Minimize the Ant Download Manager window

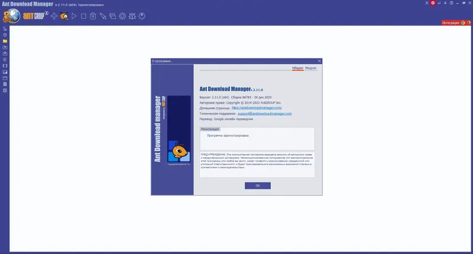pyautogui.click(x=457, y=3)
